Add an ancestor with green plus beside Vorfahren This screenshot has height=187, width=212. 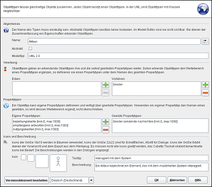205,85
